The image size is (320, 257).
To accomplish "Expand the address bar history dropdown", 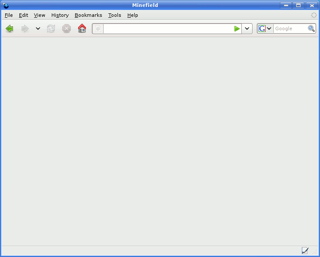I will click(x=247, y=29).
